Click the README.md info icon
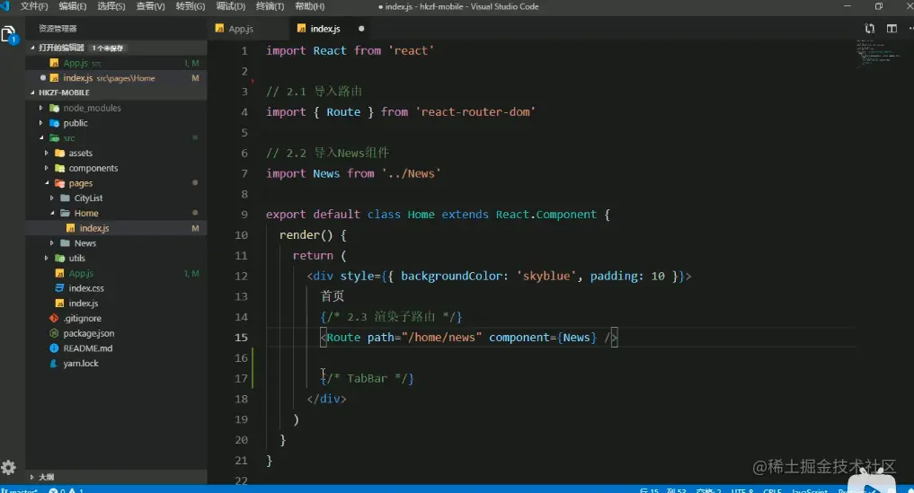914x493 pixels. 54,348
